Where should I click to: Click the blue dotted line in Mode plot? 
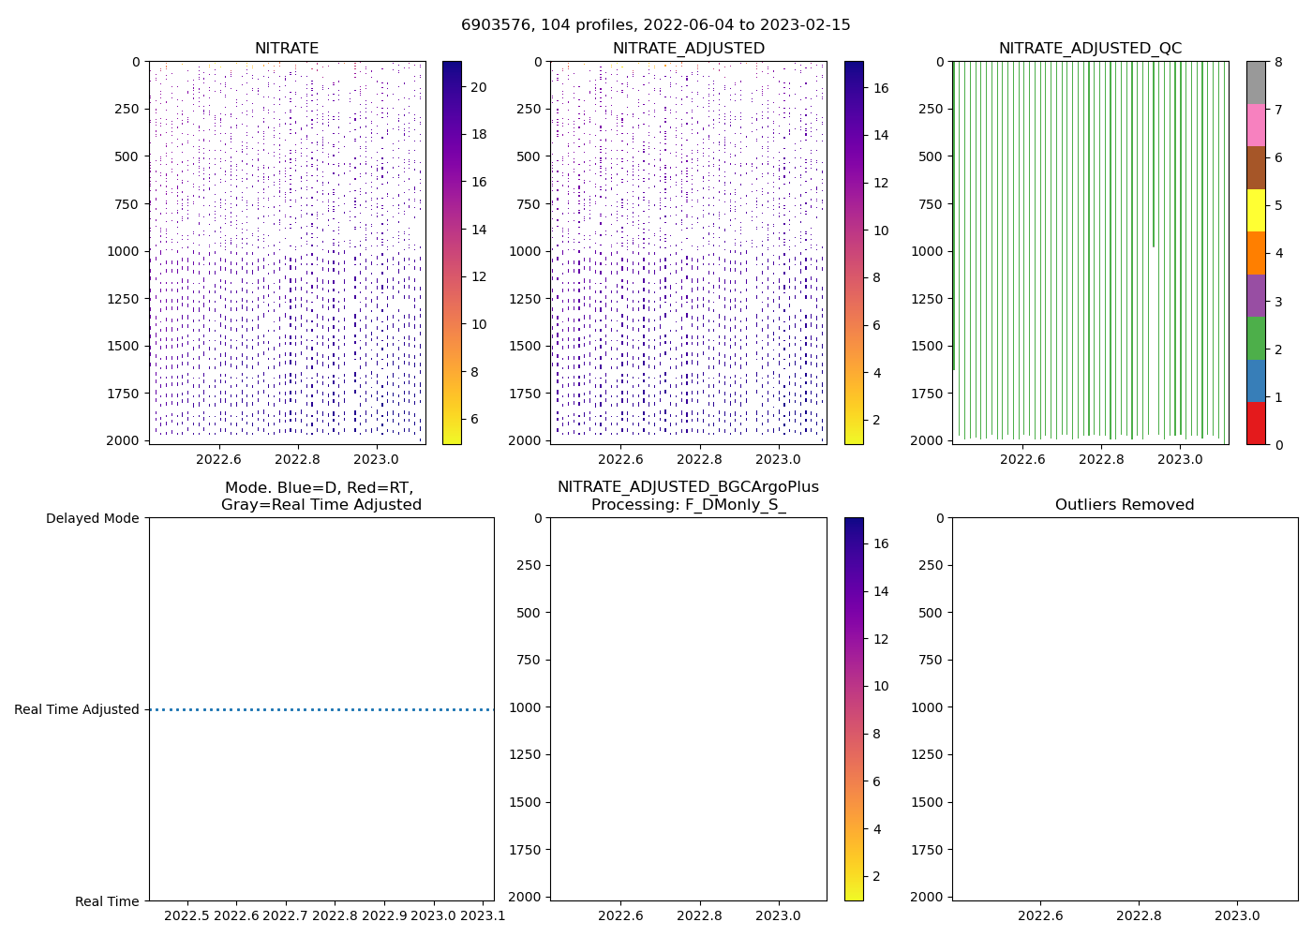point(321,710)
